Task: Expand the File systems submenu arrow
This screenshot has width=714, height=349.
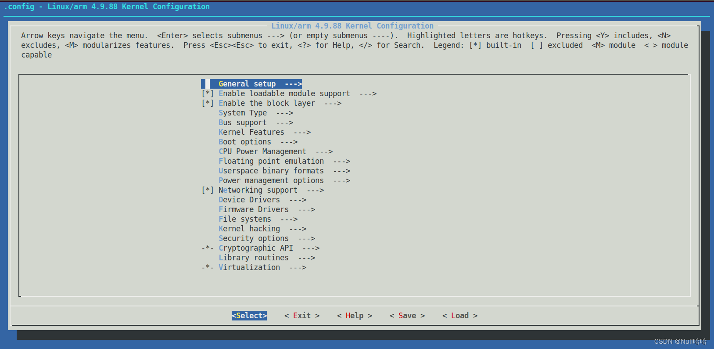Action: tap(289, 219)
